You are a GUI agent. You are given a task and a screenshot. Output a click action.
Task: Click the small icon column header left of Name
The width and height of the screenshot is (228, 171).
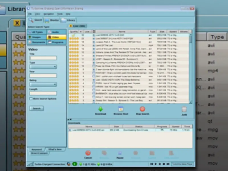(94, 32)
